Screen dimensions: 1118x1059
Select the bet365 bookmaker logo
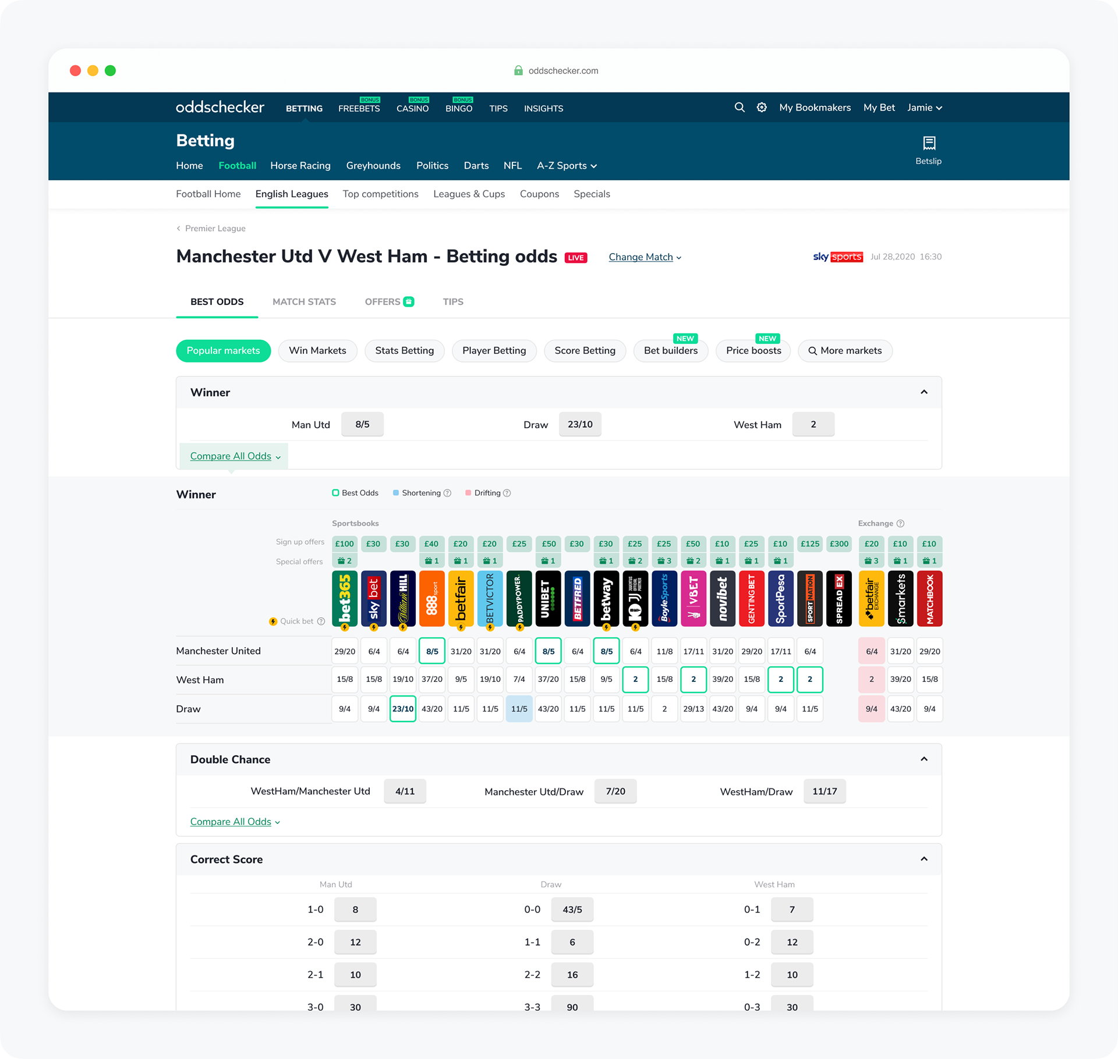pos(345,598)
